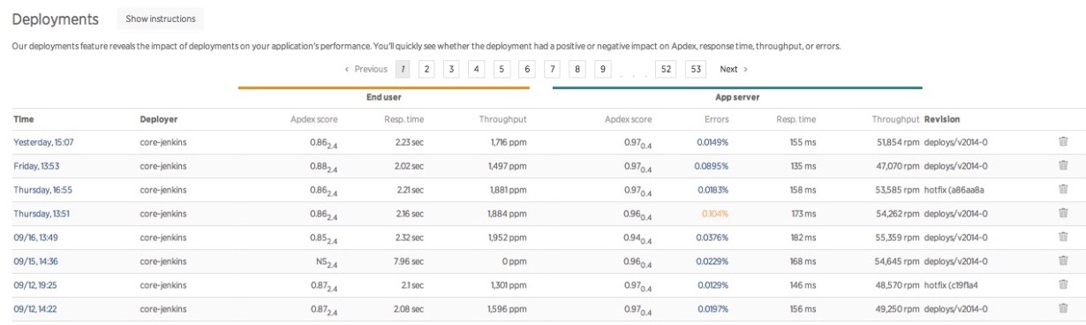Open the 09/16, 13:49 deployment
Screen dimensions: 1086x325
[35, 238]
